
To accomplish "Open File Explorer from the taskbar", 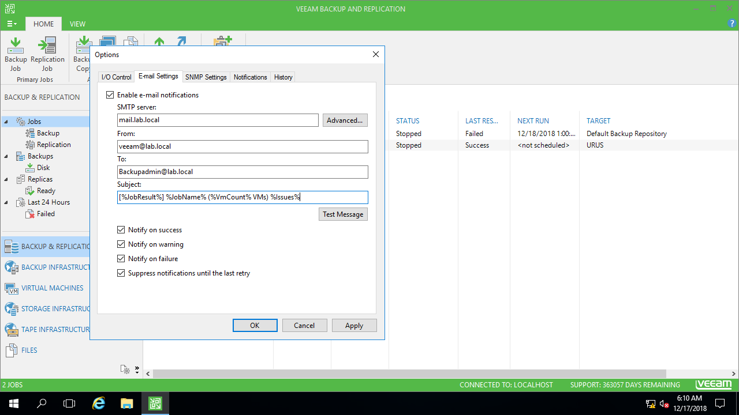I will pos(127,403).
